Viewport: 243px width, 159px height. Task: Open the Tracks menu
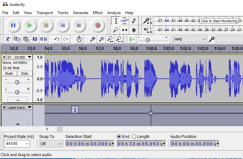(63, 13)
